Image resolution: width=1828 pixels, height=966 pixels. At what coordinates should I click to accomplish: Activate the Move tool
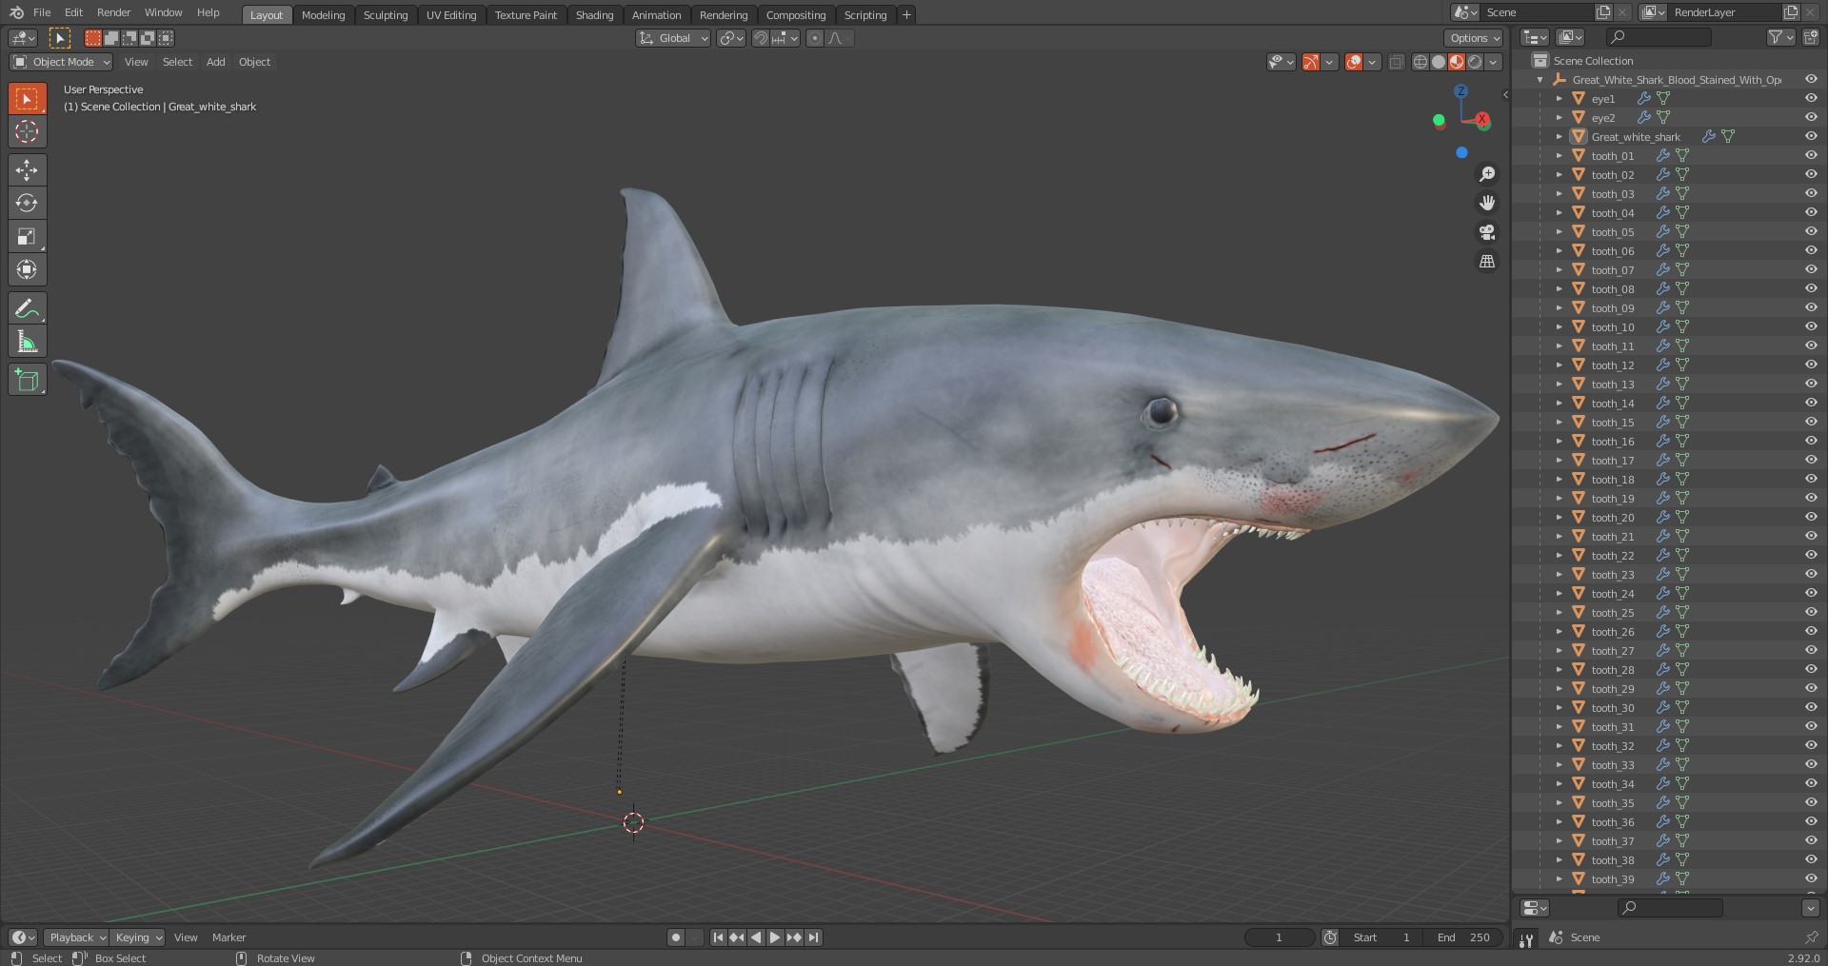(x=27, y=170)
